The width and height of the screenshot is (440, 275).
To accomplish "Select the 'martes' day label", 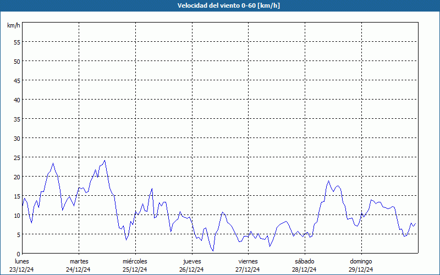I will [79, 262].
